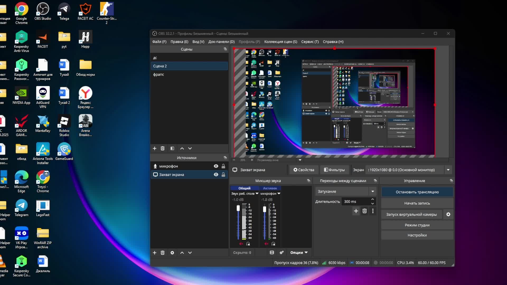The width and height of the screenshot is (507, 285).
Task: Open the Вид (V) menu
Action: click(198, 42)
